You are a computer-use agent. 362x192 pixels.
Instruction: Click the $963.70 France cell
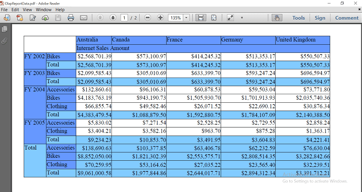(193, 131)
